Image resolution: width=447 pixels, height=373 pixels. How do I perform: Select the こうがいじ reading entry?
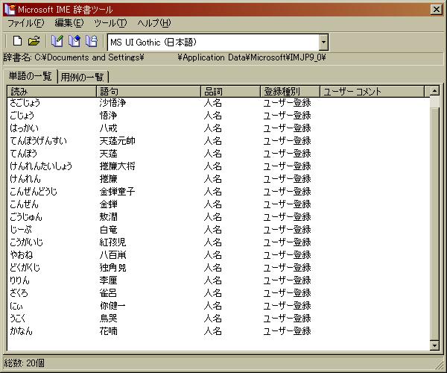[x=27, y=242]
